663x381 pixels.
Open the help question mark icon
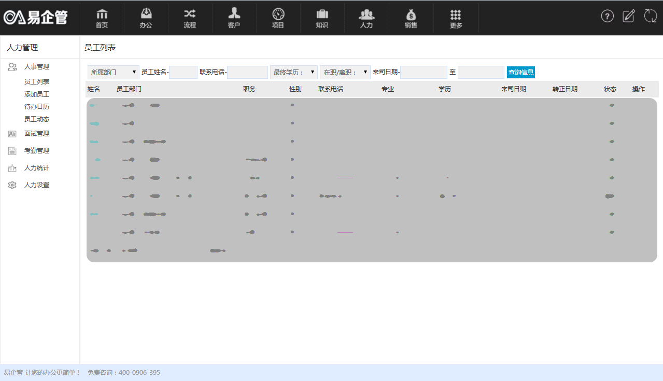click(x=607, y=16)
